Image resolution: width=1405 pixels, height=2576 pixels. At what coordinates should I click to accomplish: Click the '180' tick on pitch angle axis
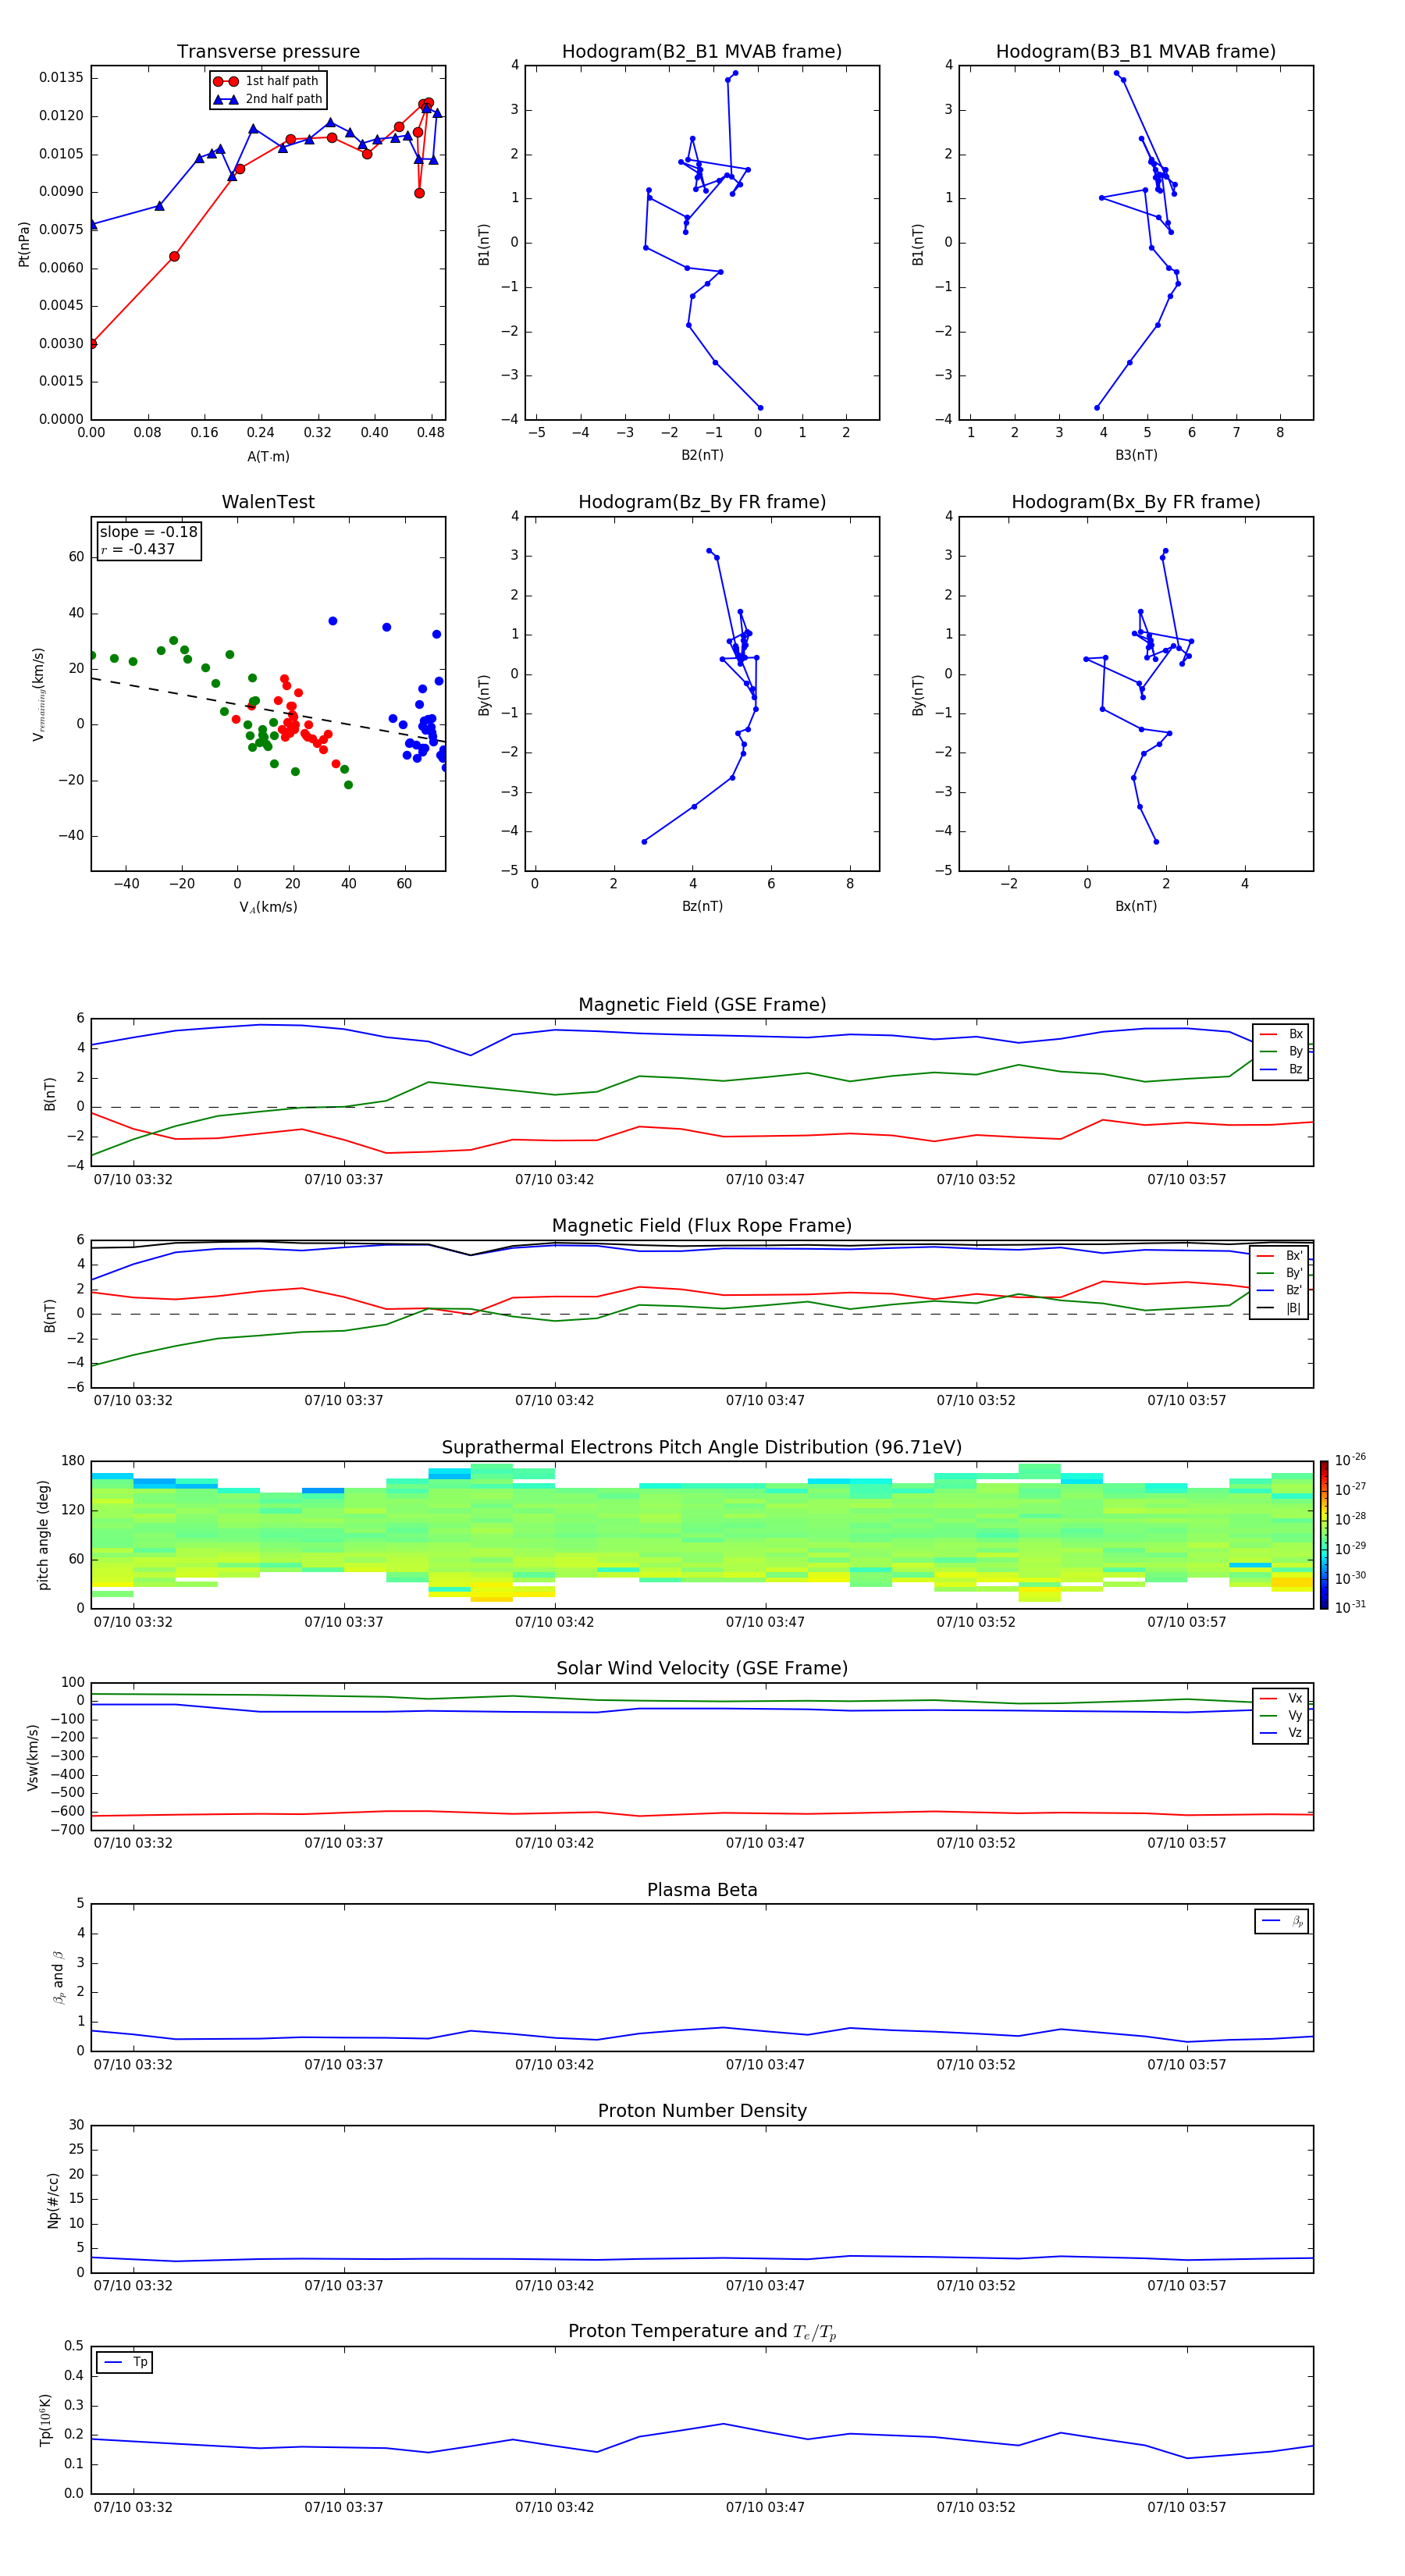click(x=73, y=1461)
